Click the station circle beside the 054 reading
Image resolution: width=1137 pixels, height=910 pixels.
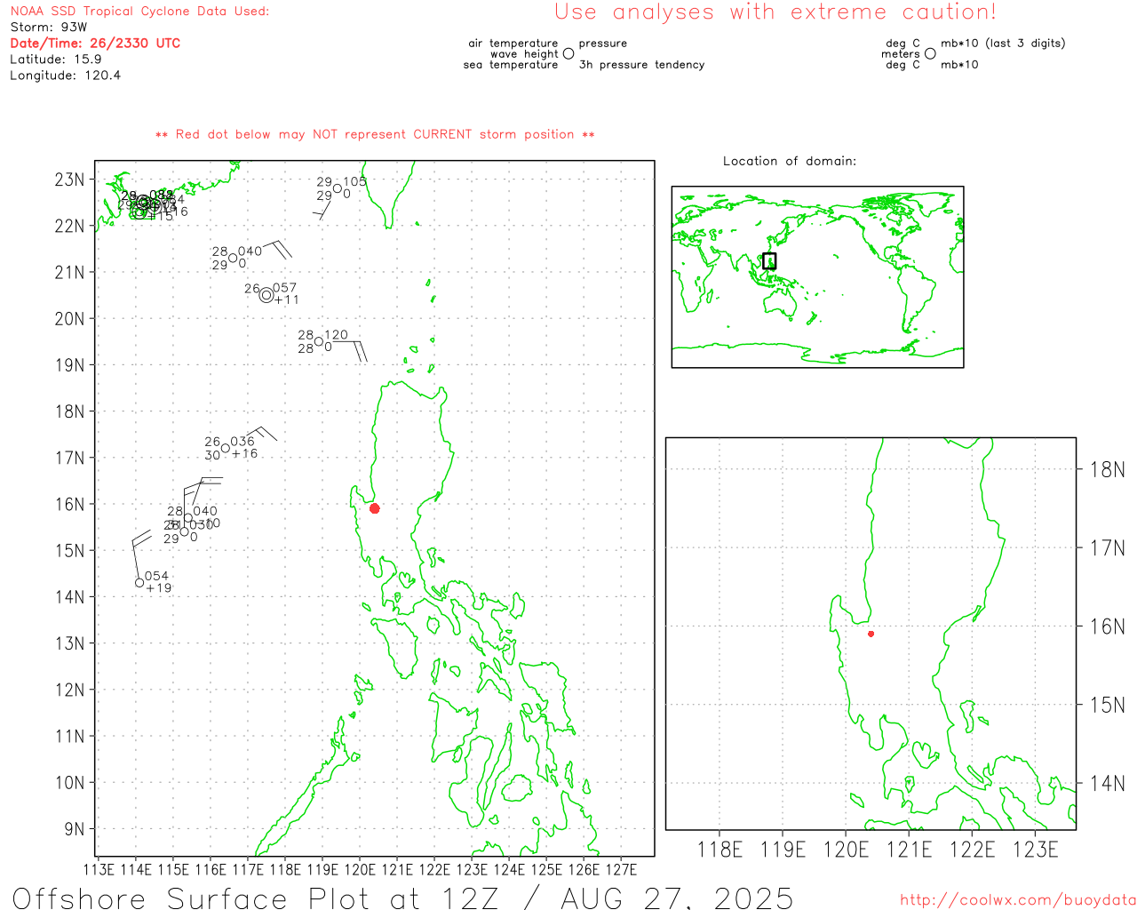139,583
